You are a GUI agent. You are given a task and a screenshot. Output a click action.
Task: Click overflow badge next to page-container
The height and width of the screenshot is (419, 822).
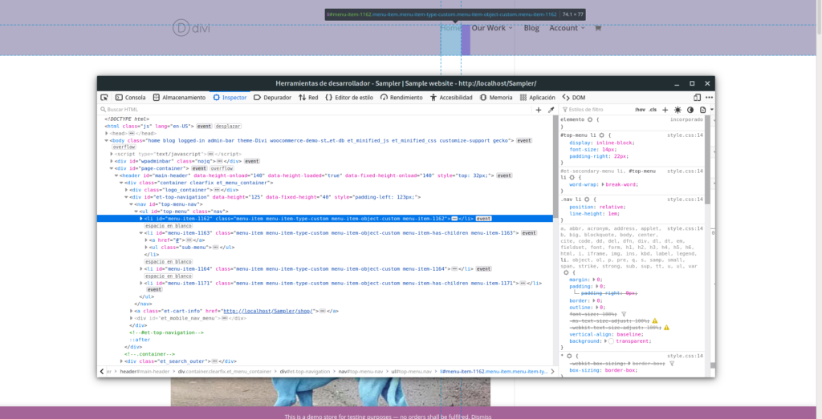(222, 168)
